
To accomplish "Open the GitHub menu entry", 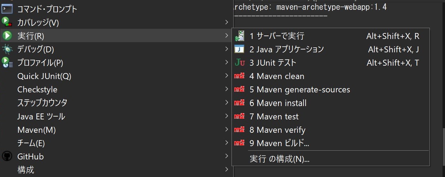I will pos(116,156).
